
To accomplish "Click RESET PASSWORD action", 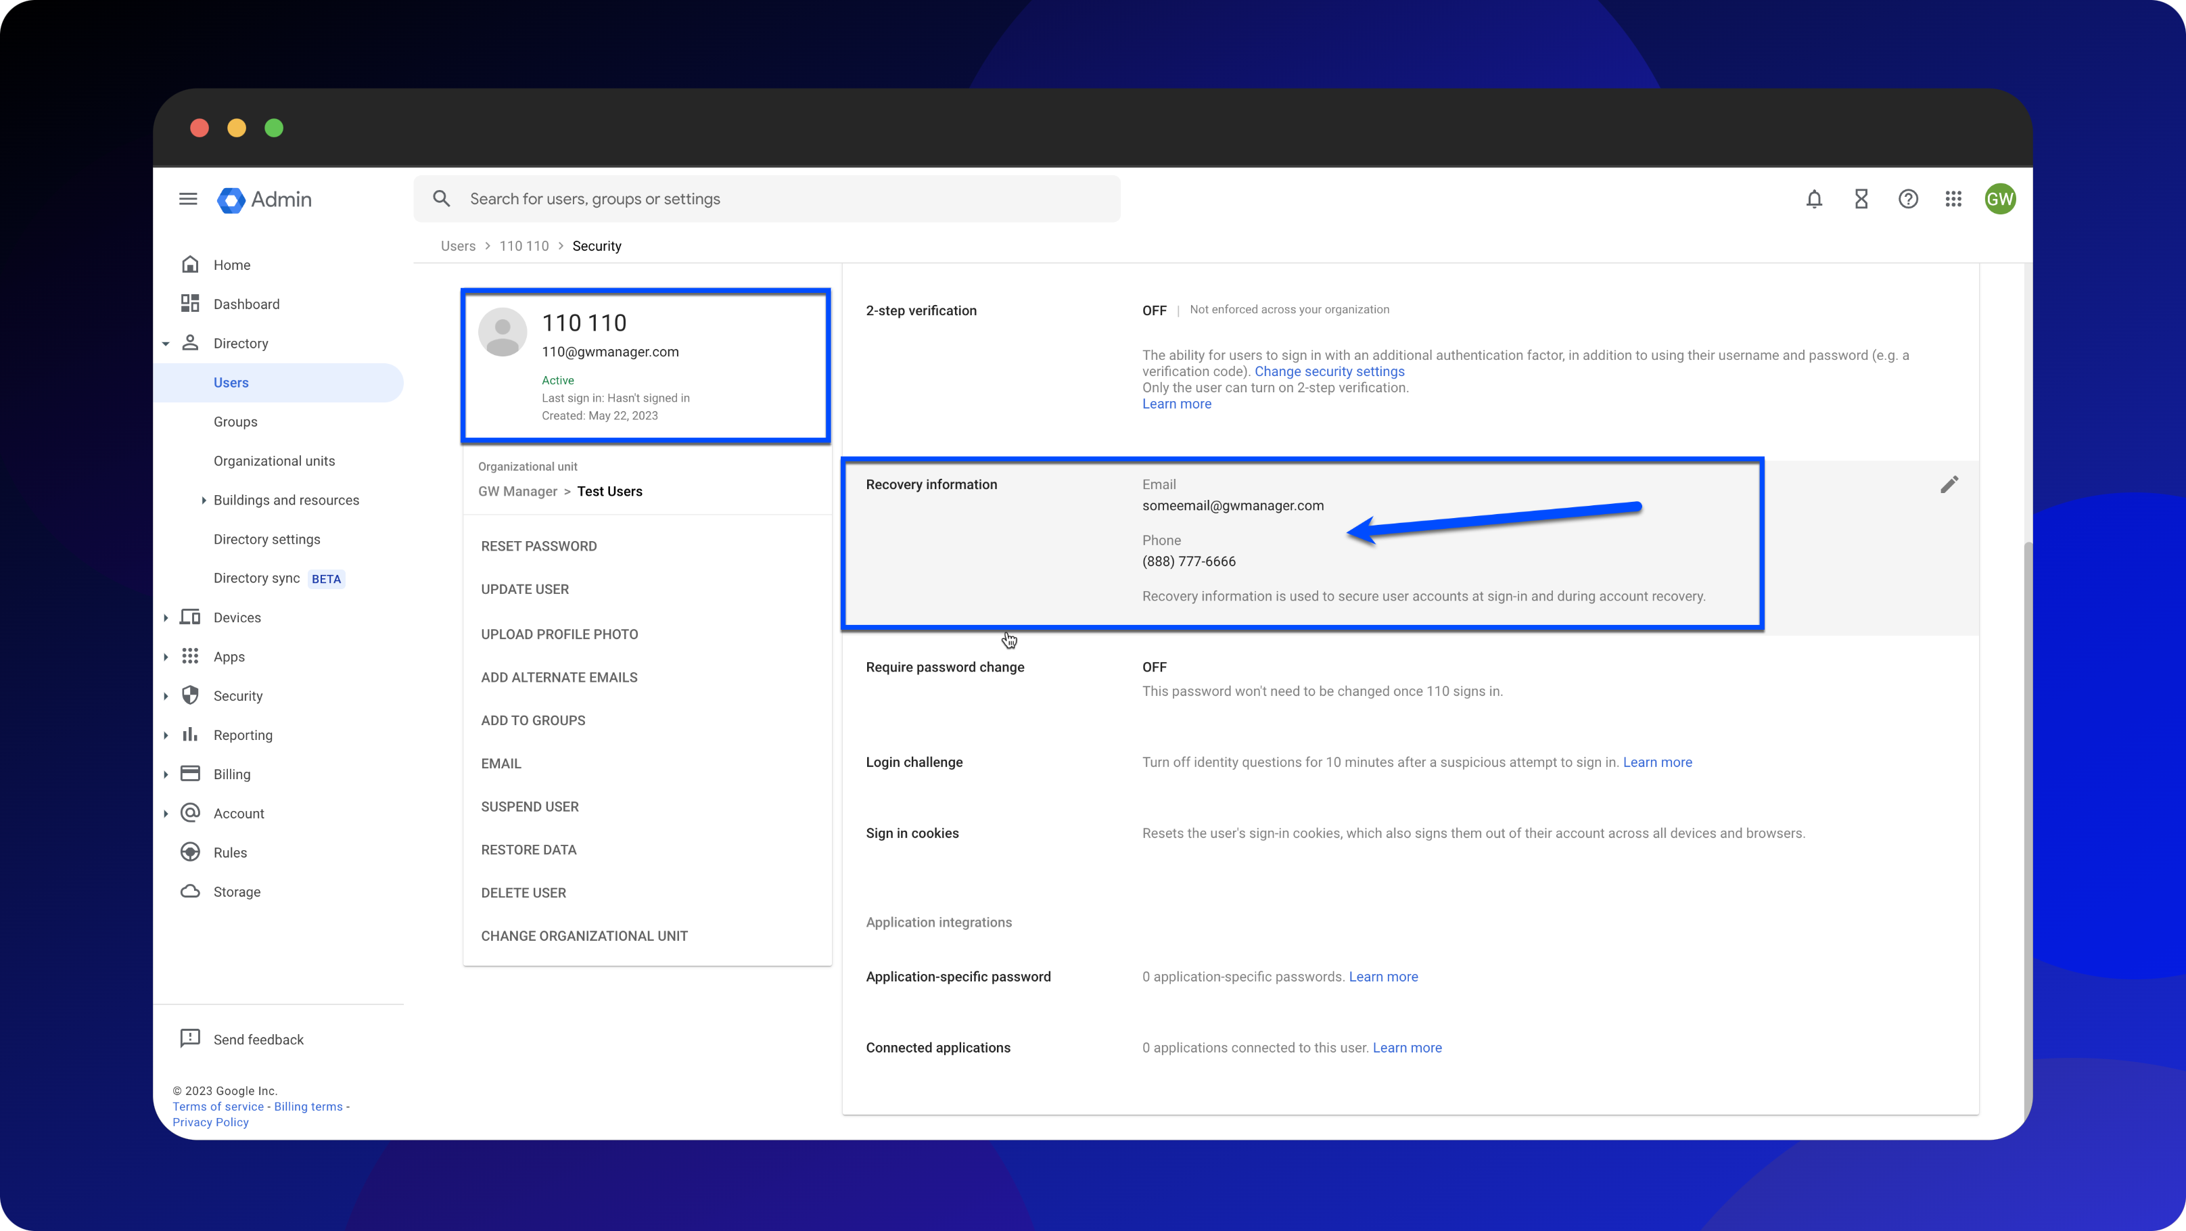I will tap(539, 546).
